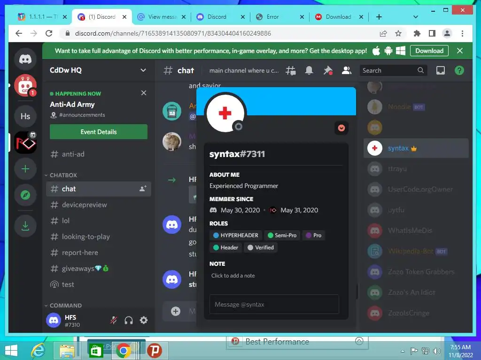The width and height of the screenshot is (481, 360).
Task: Open the red robot server with notification badge
Action: pyautogui.click(x=25, y=85)
